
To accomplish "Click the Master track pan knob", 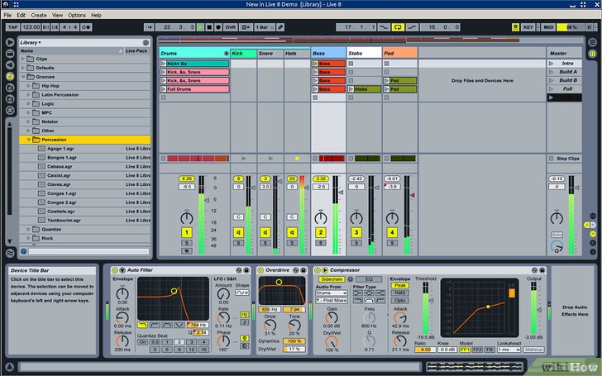I will (557, 217).
